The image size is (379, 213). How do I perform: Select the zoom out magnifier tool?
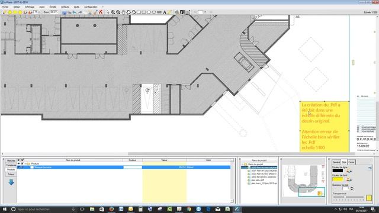pyautogui.click(x=118, y=12)
